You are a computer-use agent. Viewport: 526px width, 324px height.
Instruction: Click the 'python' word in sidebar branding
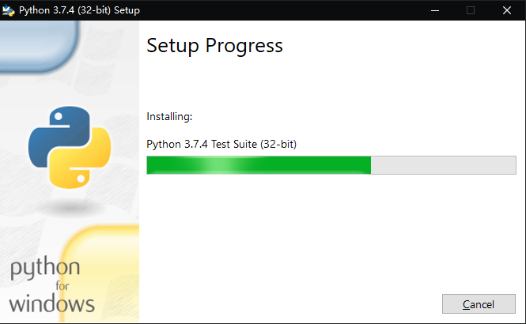(x=45, y=268)
